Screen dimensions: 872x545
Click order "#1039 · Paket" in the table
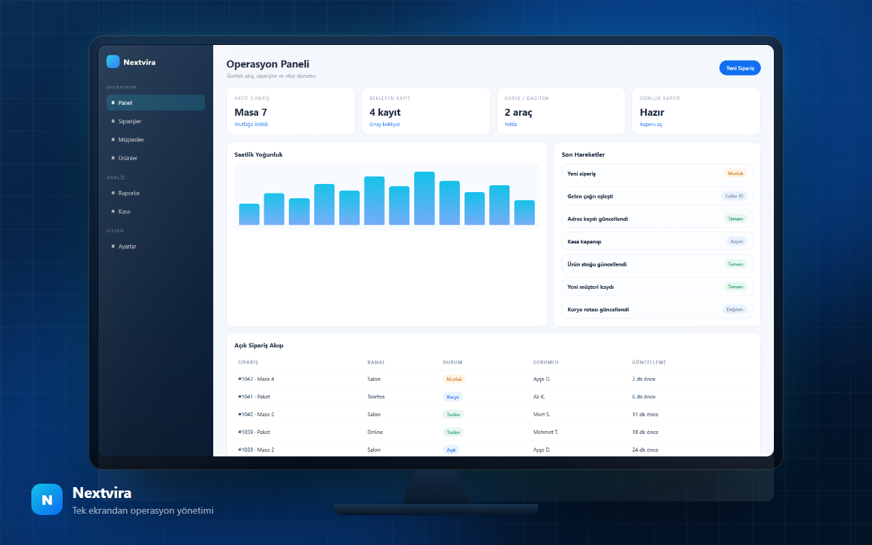tap(254, 432)
